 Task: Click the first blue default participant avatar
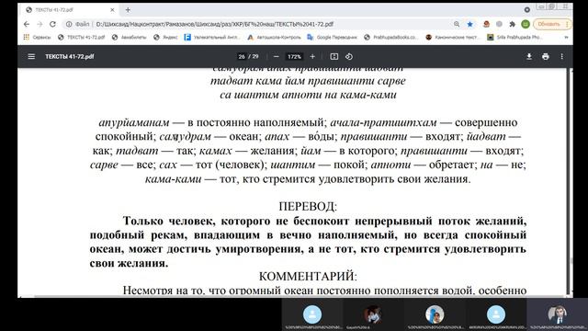pos(312,314)
